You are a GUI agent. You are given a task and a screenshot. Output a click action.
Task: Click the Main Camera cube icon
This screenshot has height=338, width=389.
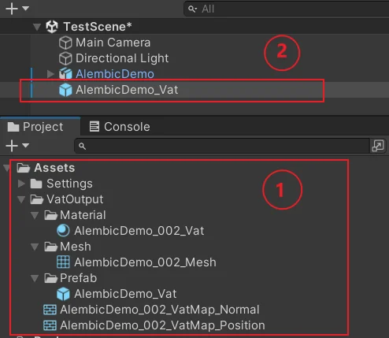[65, 43]
